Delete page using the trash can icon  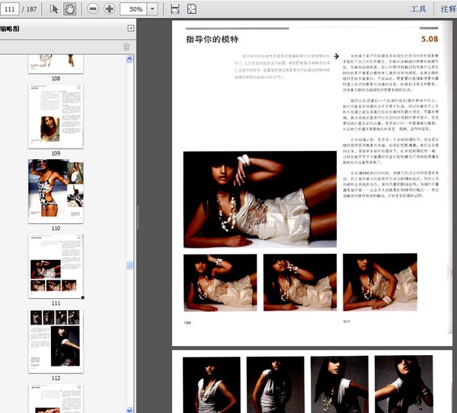pyautogui.click(x=126, y=46)
